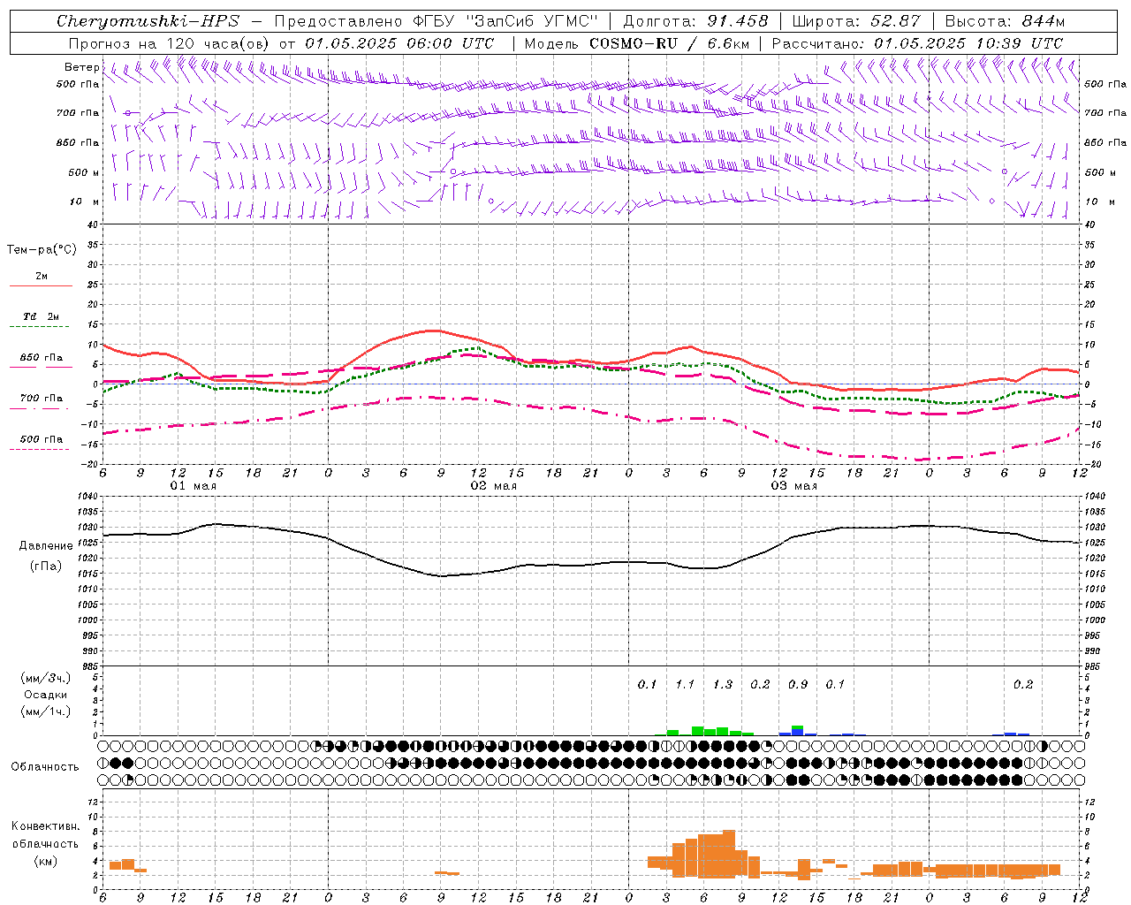Click the forecast period "Прогноз на 120 часа(ов)"
Viewport: 1131px width, 905px height.
pyautogui.click(x=170, y=43)
